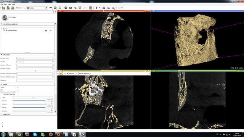Click the view layout grid icon
Viewport: 244px width, 137px height.
pos(91,8)
